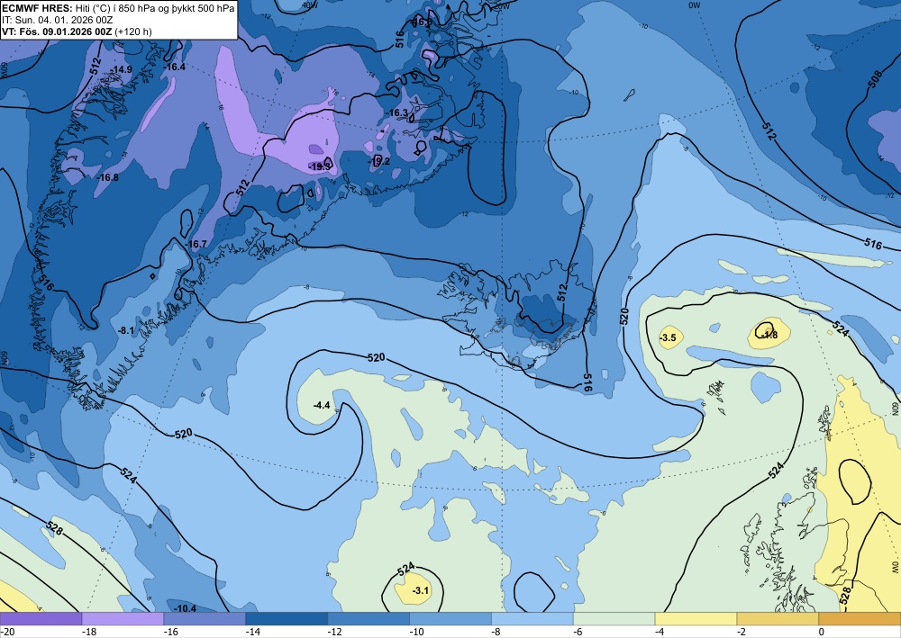901x638 pixels.
Task: Click the -16.3 temperature label
Action: point(397,113)
